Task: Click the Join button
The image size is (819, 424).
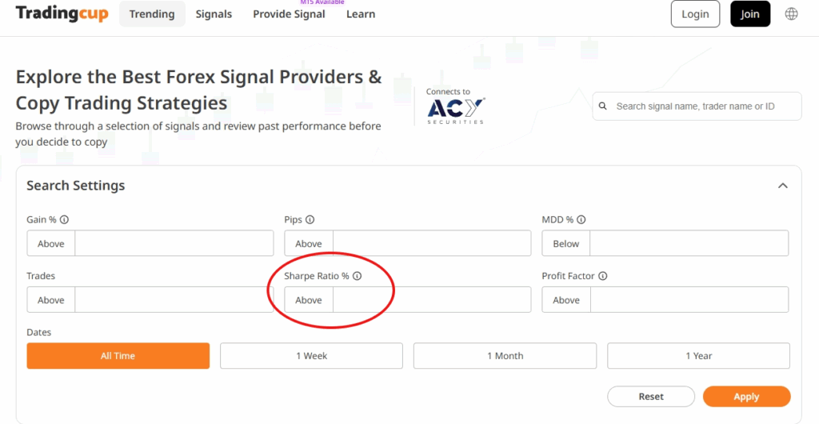Action: click(749, 14)
